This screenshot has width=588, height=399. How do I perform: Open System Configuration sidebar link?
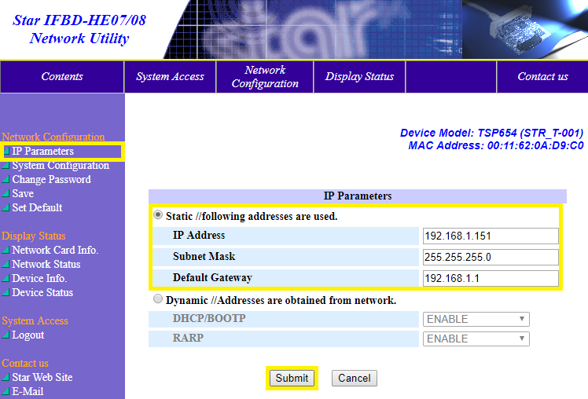pyautogui.click(x=61, y=165)
